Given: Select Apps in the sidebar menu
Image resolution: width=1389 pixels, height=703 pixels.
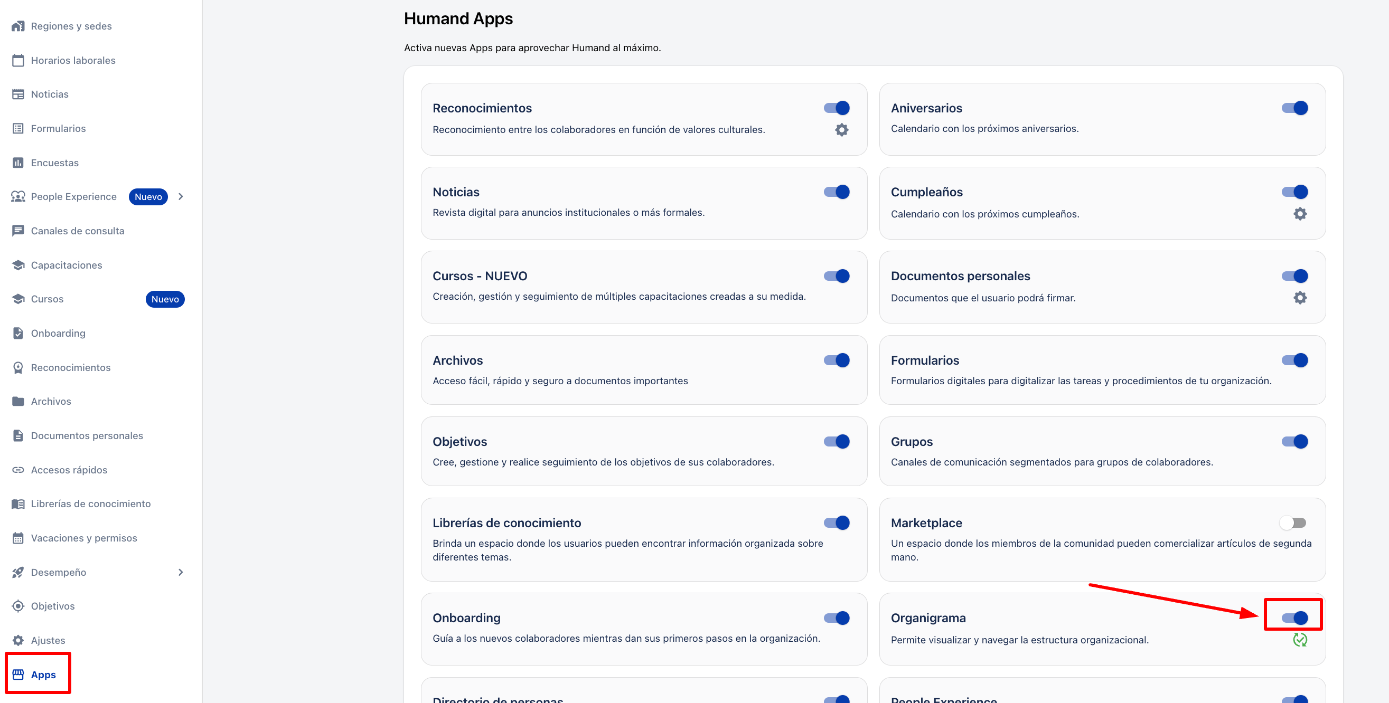Looking at the screenshot, I should coord(43,674).
